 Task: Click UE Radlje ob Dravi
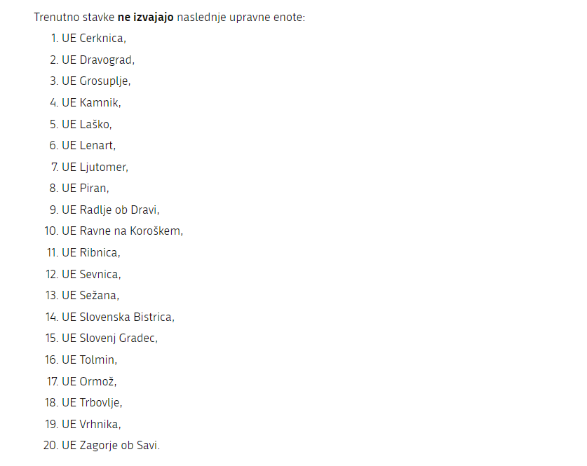pyautogui.click(x=110, y=210)
